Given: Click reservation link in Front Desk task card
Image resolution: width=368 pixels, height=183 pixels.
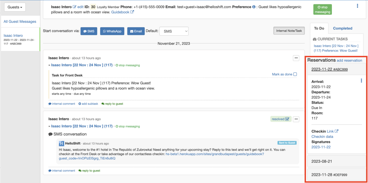Looking at the screenshot, I should click(82, 65).
